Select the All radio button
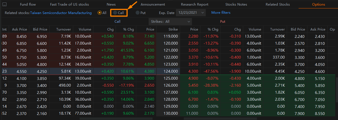Viewport: 338px width, 120px height. [x=102, y=13]
